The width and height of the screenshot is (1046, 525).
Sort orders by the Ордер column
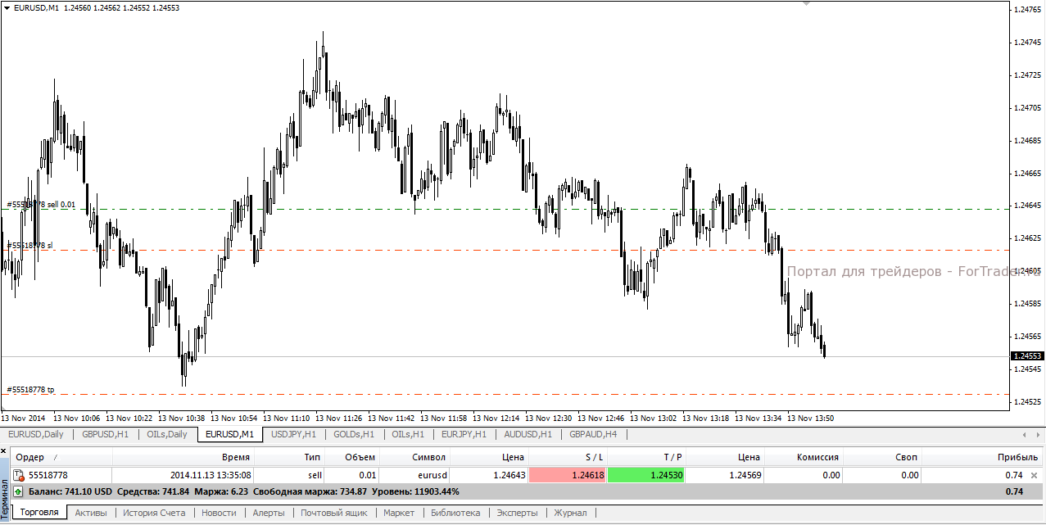[x=31, y=457]
